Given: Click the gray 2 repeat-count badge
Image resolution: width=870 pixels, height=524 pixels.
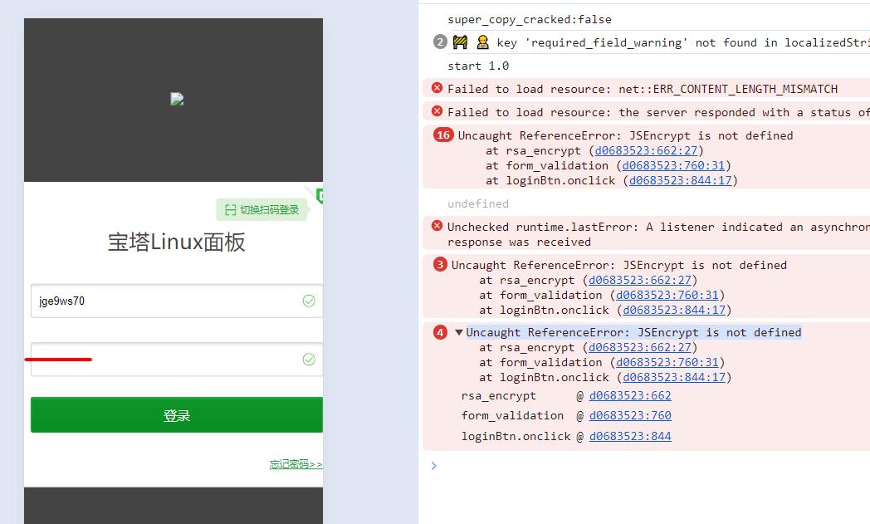Looking at the screenshot, I should pyautogui.click(x=440, y=42).
